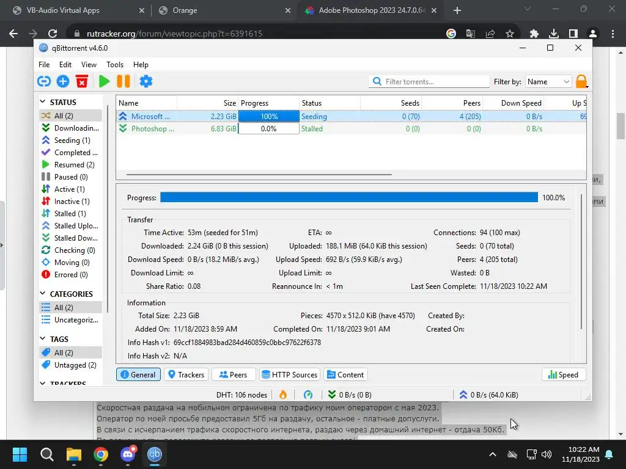Select the Errored (0) status filter
626x469 pixels.
[71, 275]
